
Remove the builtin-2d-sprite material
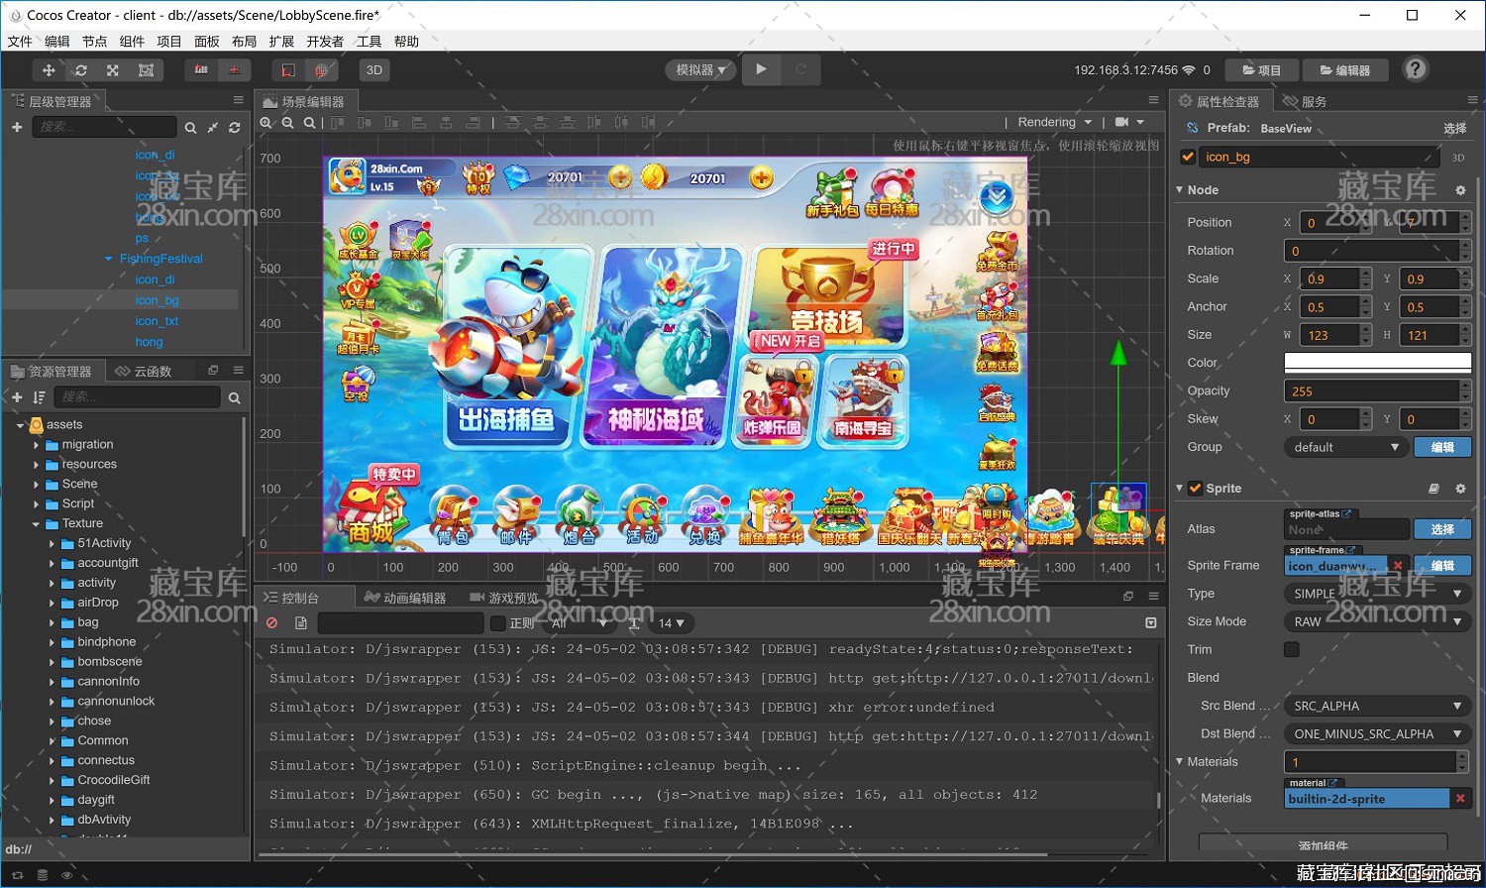point(1460,798)
